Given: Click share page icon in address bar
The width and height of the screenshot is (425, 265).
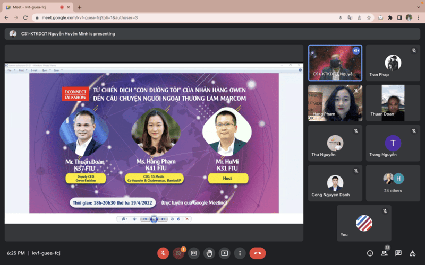Looking at the screenshot, I should [360, 17].
